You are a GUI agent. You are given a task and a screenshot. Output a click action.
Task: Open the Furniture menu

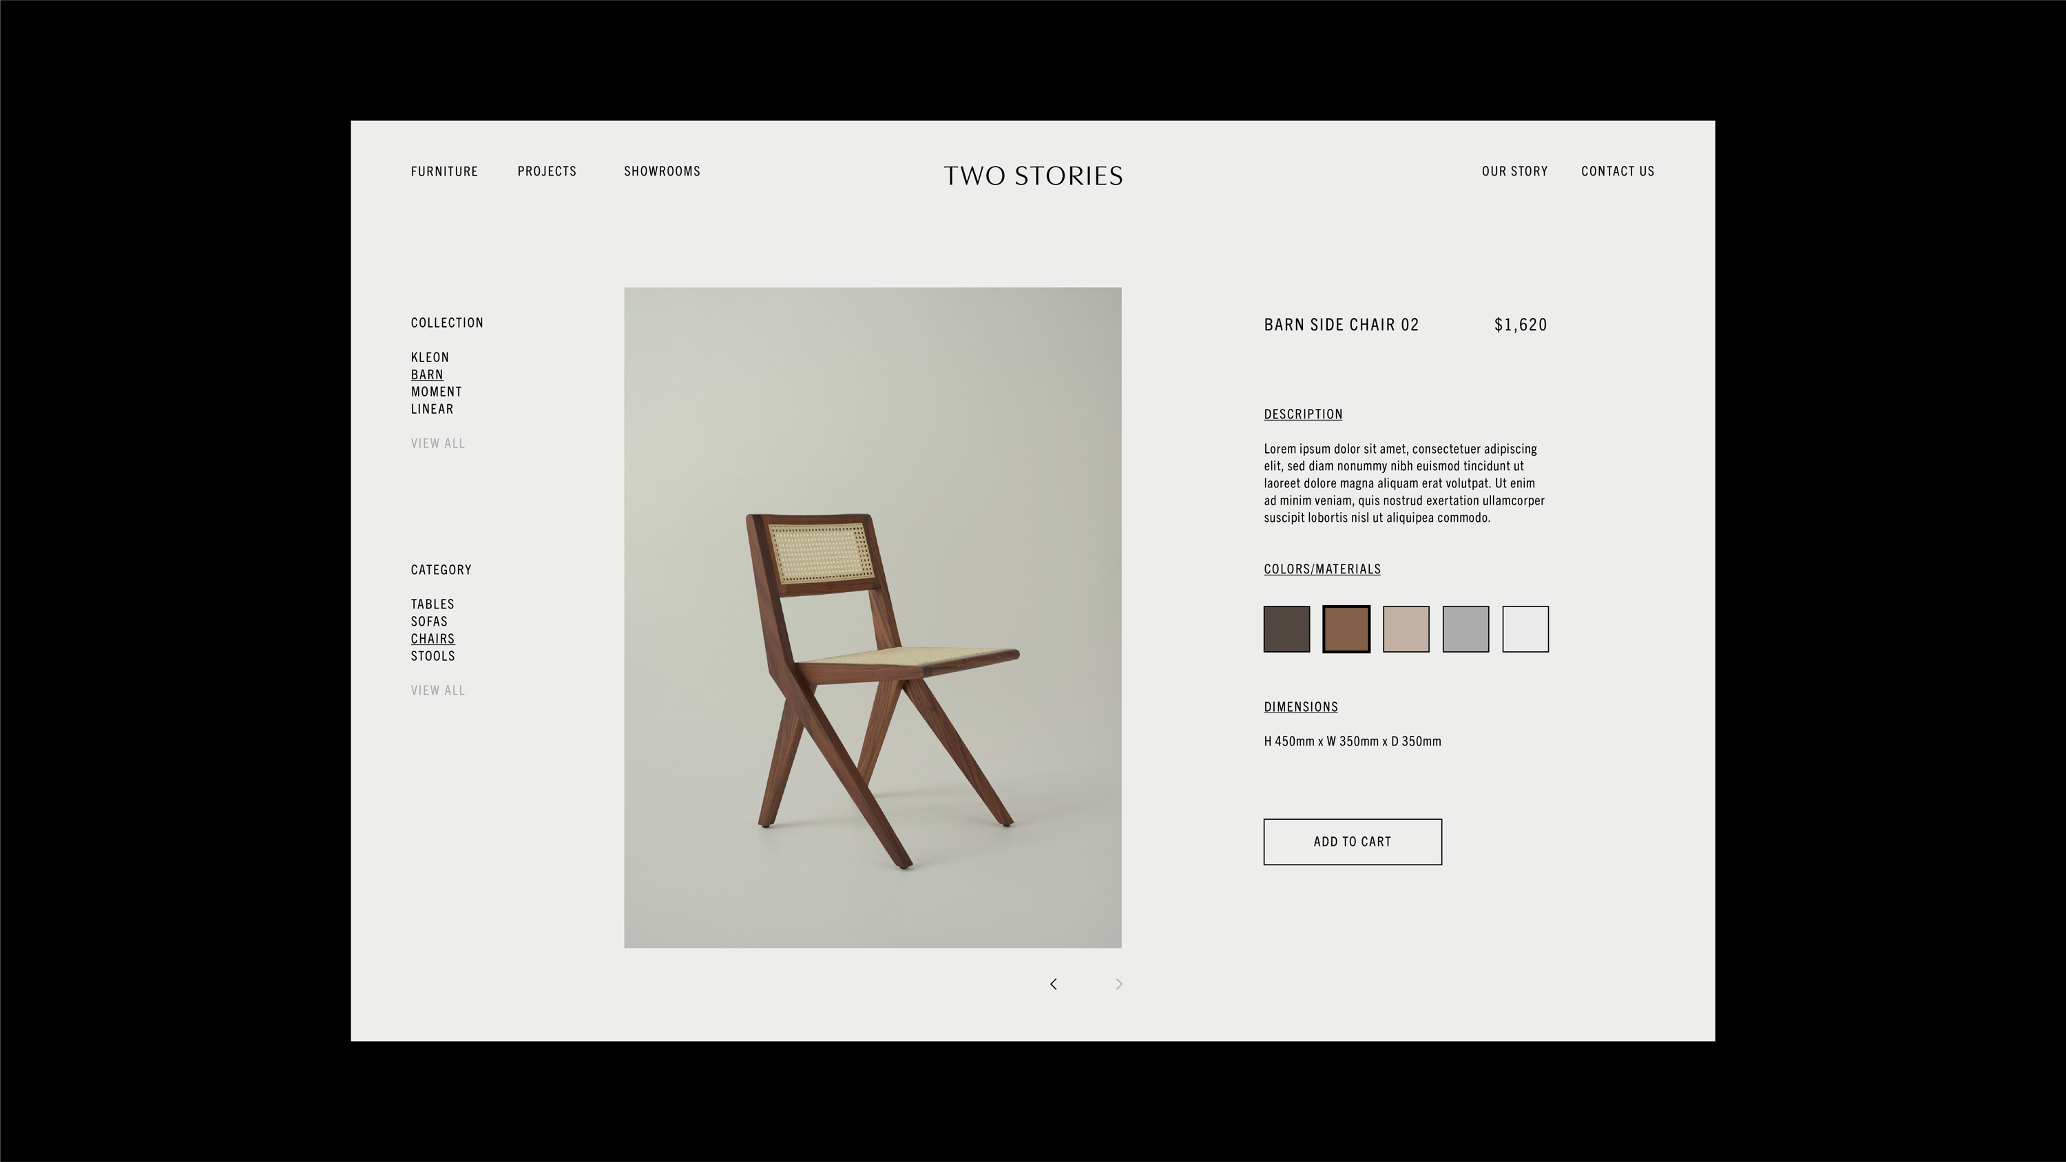click(x=444, y=171)
